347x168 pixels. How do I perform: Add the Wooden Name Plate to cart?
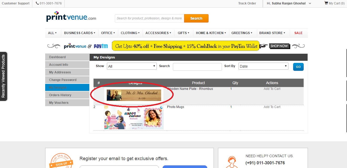click(272, 89)
